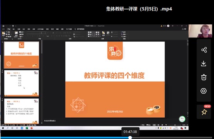Open the Select dropdown in the editing group
Image resolution: width=214 pixels, height=139 pixels.
(x=124, y=37)
